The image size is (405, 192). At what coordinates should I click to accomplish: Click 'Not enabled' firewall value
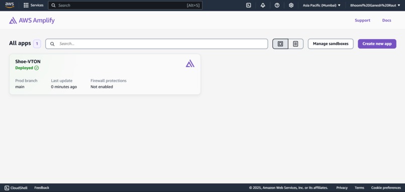coord(102,87)
